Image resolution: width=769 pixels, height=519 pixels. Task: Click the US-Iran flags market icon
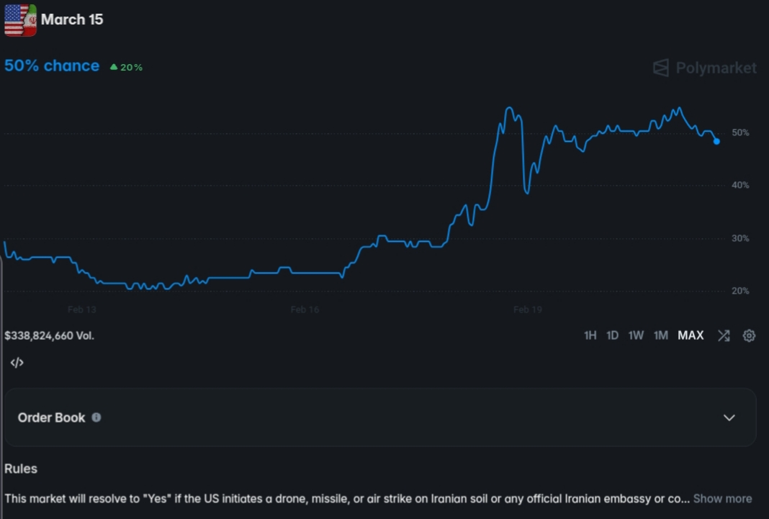pos(19,20)
